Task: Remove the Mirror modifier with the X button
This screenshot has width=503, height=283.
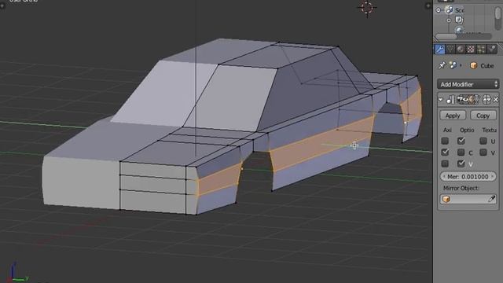Action: pyautogui.click(x=496, y=100)
